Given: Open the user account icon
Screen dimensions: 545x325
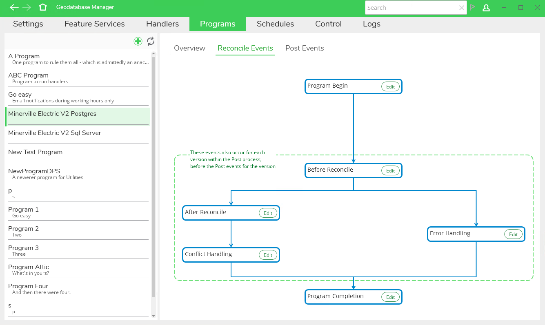Looking at the screenshot, I should (x=486, y=8).
